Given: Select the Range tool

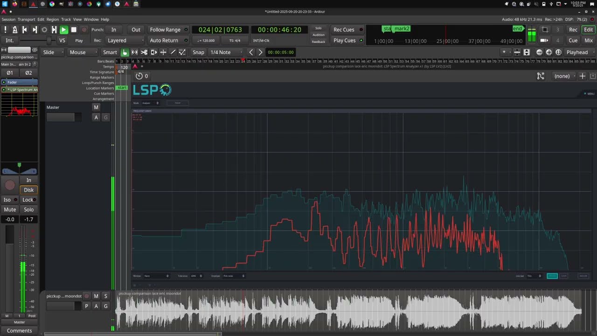Looking at the screenshot, I should [134, 52].
